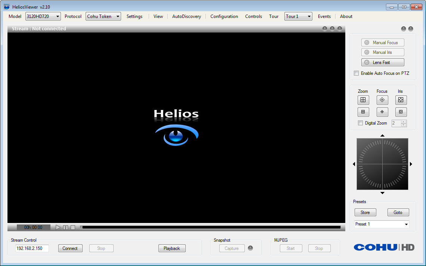Click the Presets Store button

[365, 213]
